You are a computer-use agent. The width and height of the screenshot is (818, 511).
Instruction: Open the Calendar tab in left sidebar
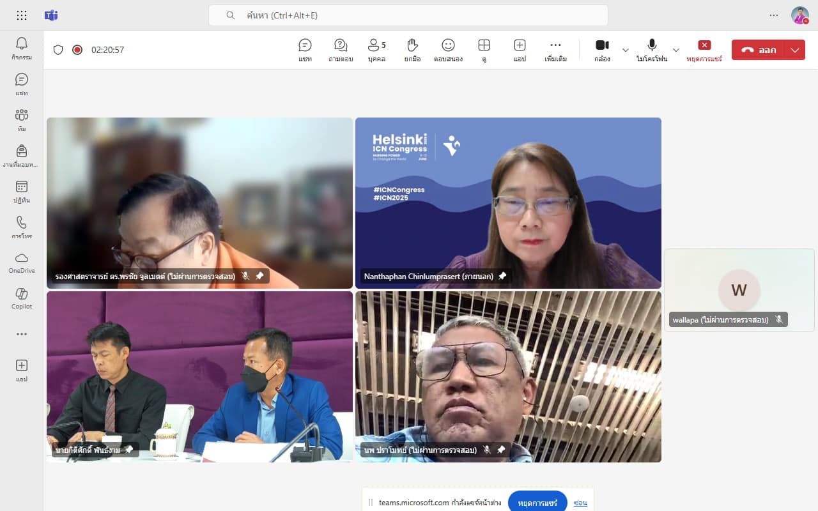22,191
